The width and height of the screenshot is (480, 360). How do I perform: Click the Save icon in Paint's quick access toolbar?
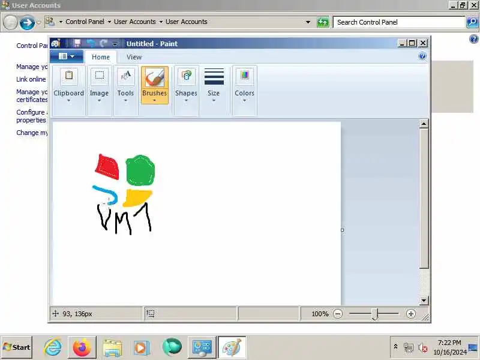77,43
